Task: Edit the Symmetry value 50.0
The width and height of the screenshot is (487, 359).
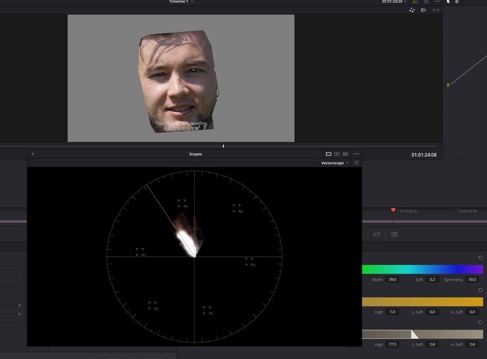Action: point(472,279)
